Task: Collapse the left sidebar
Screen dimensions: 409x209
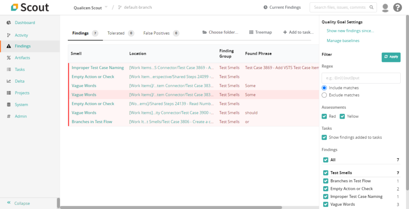Action: (18, 203)
